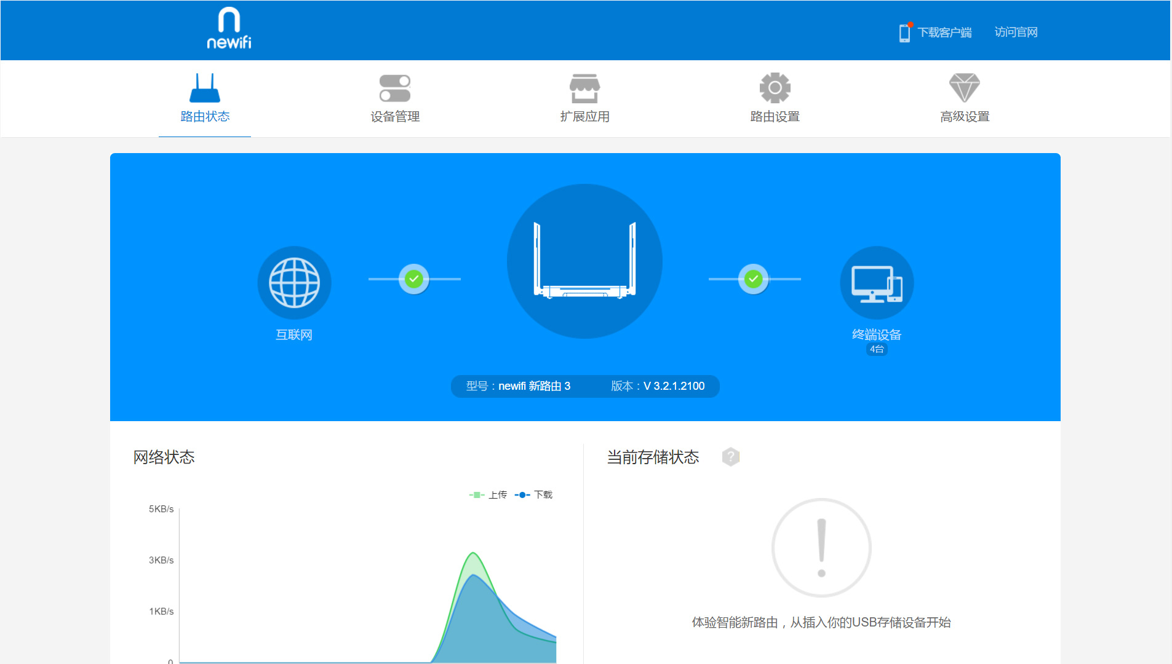Click the 扩展应用 store icon

pos(584,88)
